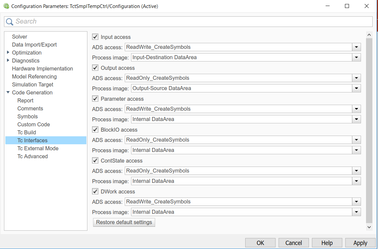Click the scrollbar down arrow
This screenshot has width=378, height=249.
[369, 227]
